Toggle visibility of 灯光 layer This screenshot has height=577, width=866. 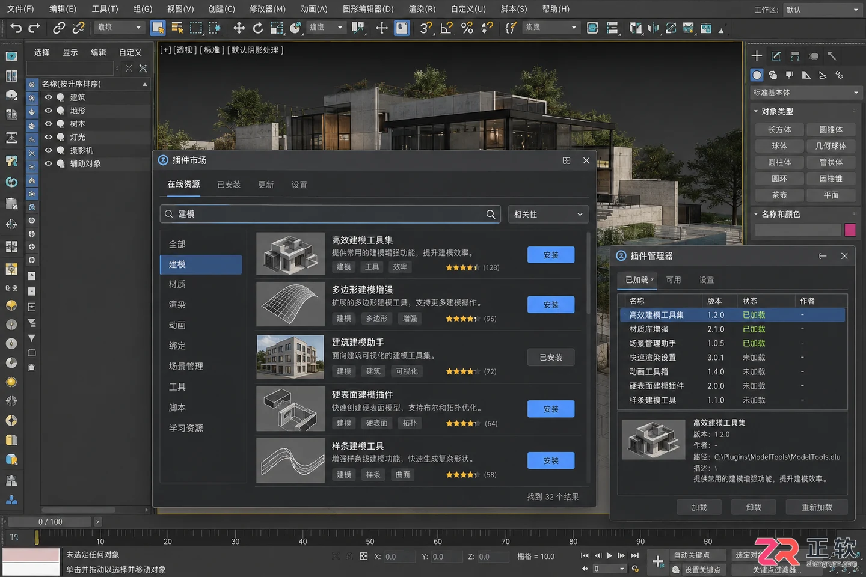click(x=48, y=137)
